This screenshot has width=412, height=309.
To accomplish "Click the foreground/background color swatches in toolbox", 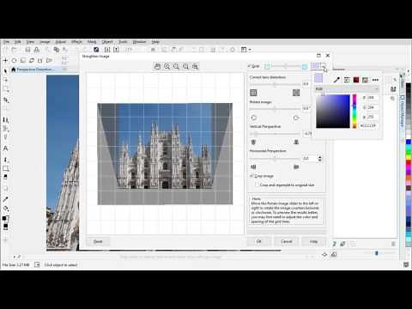I will (x=5, y=218).
